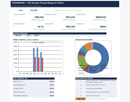
Task: Select the RM1,656 Belanja Bulan Ini value
Action: click(x=70, y=17)
